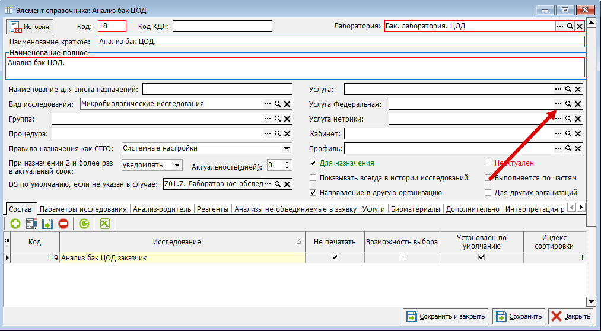The height and width of the screenshot is (331, 601).
Task: Click the save row floppy disk toolbar icon
Action: point(47,224)
